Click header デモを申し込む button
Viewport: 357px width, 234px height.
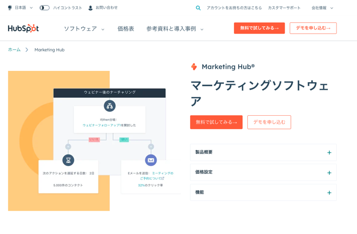[313, 28]
